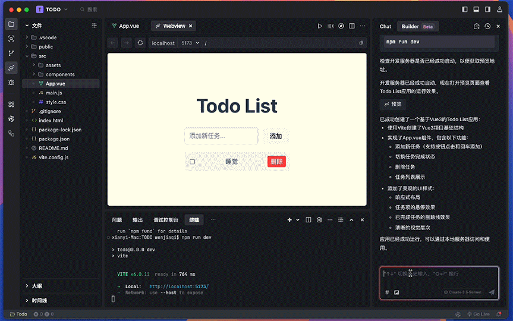
Task: Add a new terminal with plus icon
Action: click(x=289, y=220)
